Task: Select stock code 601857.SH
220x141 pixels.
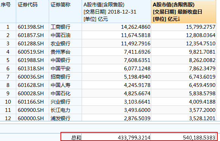Action: click(x=31, y=35)
